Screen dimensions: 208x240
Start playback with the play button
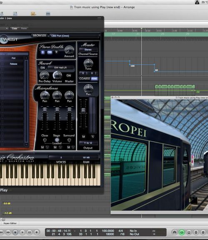pos(23,232)
